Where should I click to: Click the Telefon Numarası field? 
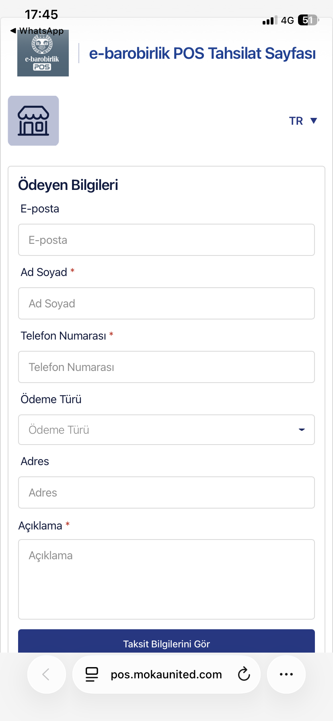pyautogui.click(x=166, y=367)
